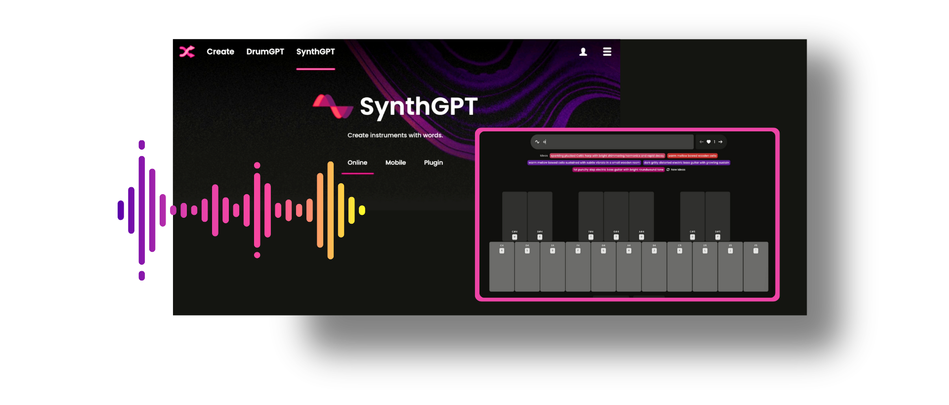949x405 pixels.
Task: Choose 'fat punchy slap electric bass' idea chip
Action: coord(618,169)
